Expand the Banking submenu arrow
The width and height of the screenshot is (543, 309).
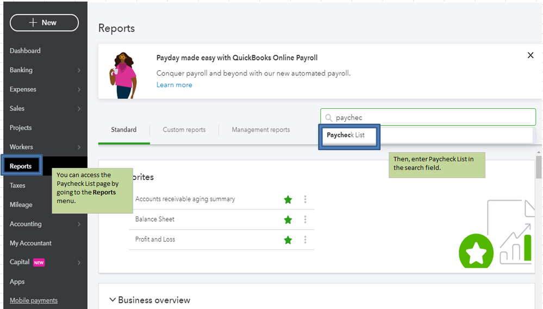click(x=79, y=70)
